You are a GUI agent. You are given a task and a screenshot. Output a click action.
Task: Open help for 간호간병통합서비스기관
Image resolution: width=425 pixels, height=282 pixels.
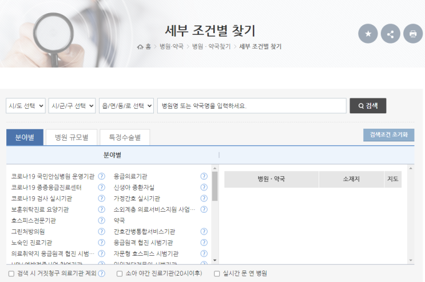point(204,232)
